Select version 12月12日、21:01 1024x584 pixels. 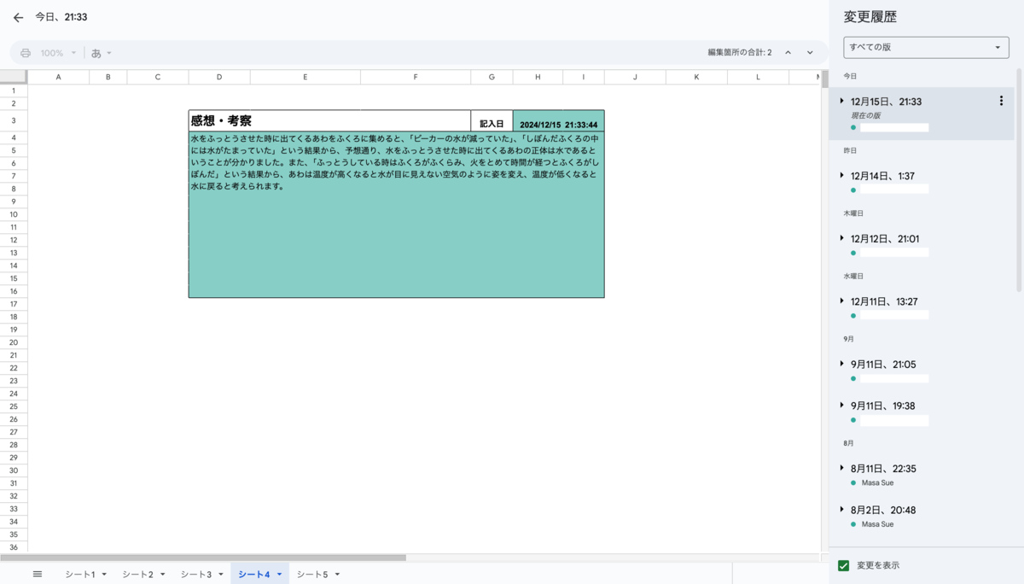click(885, 239)
